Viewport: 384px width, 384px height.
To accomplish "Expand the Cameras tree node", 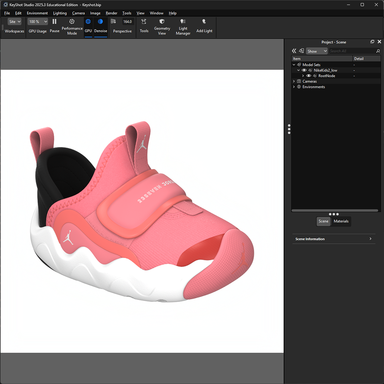I will coord(294,81).
